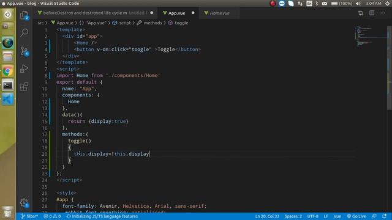Open the Search view in activity bar
Screen dimensions: 392x220
click(24, 32)
